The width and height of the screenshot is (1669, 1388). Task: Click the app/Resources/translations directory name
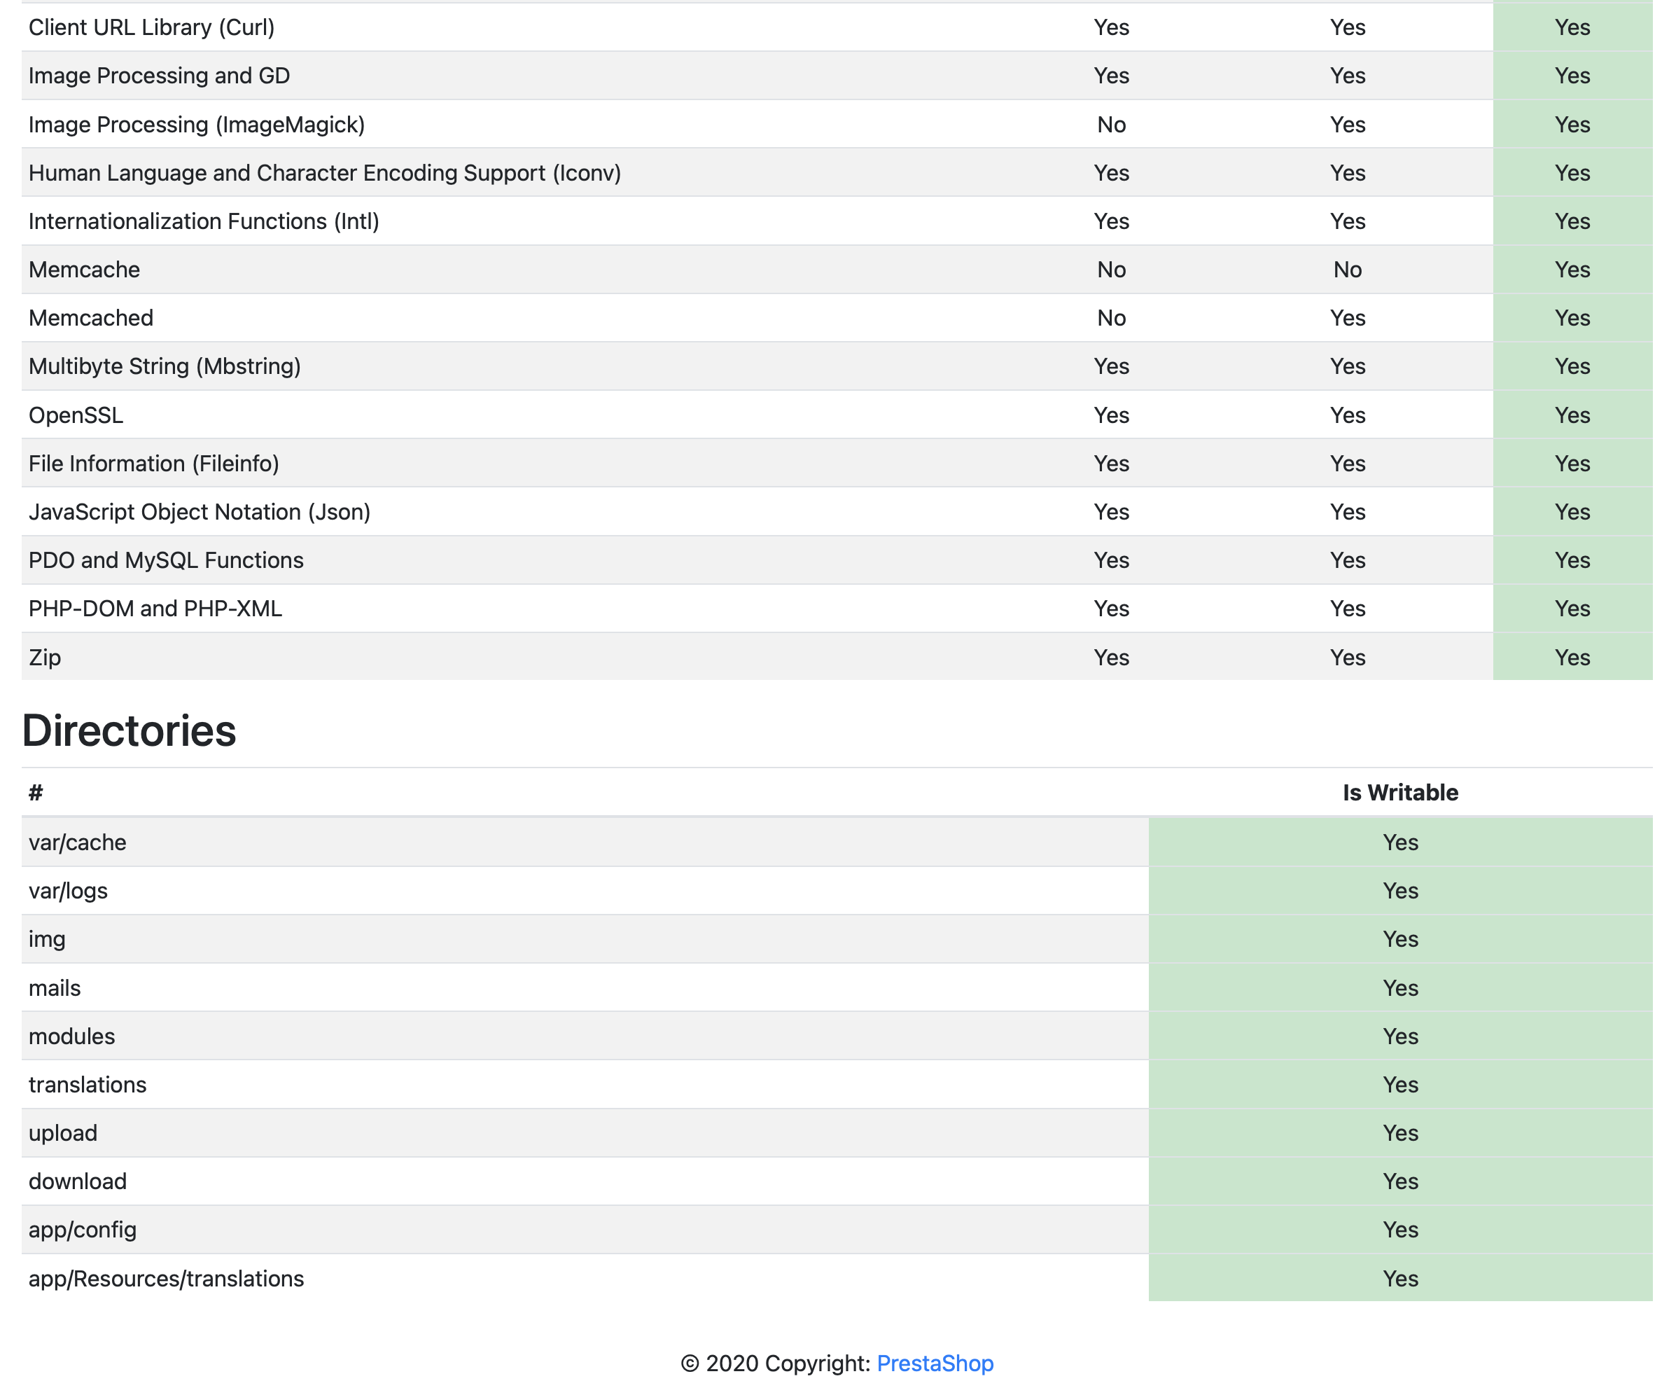[x=166, y=1278]
